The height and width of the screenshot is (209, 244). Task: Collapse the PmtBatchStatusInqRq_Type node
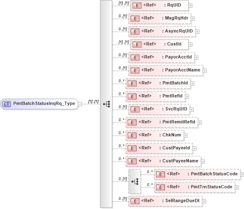(x=80, y=104)
